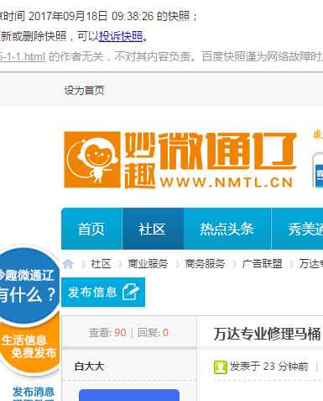Click the view count 90

click(120, 333)
